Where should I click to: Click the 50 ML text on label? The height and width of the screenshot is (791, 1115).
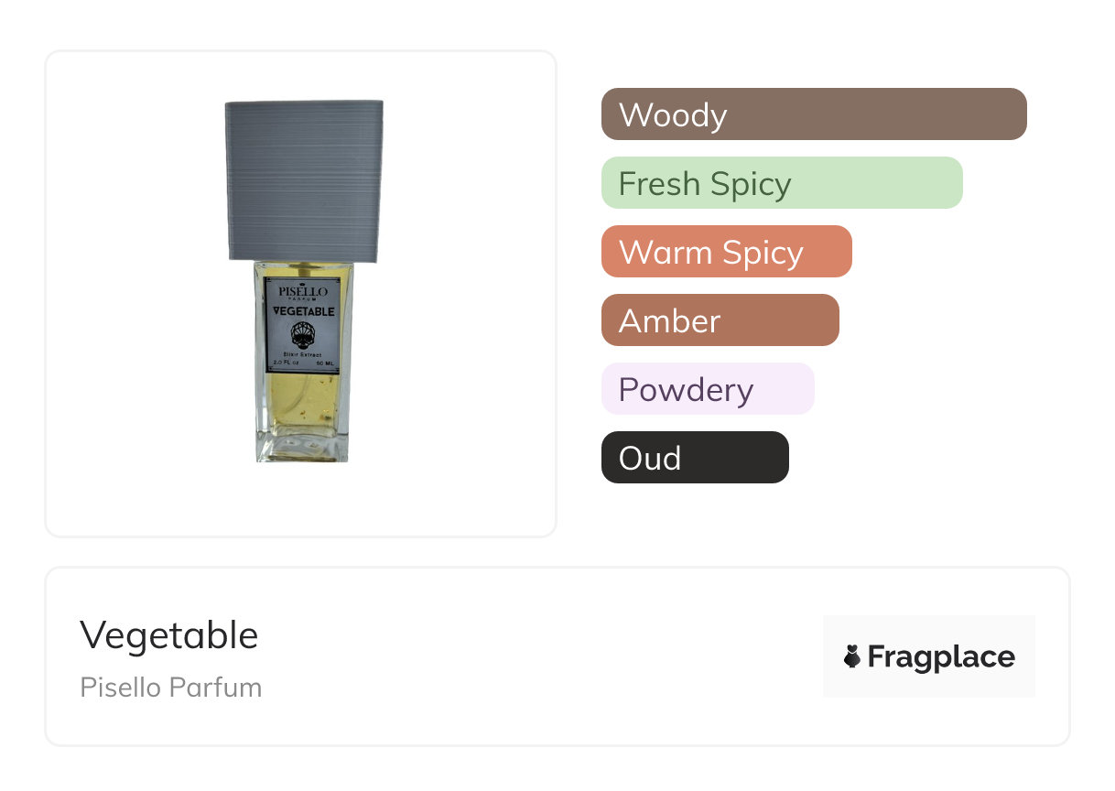tap(325, 363)
